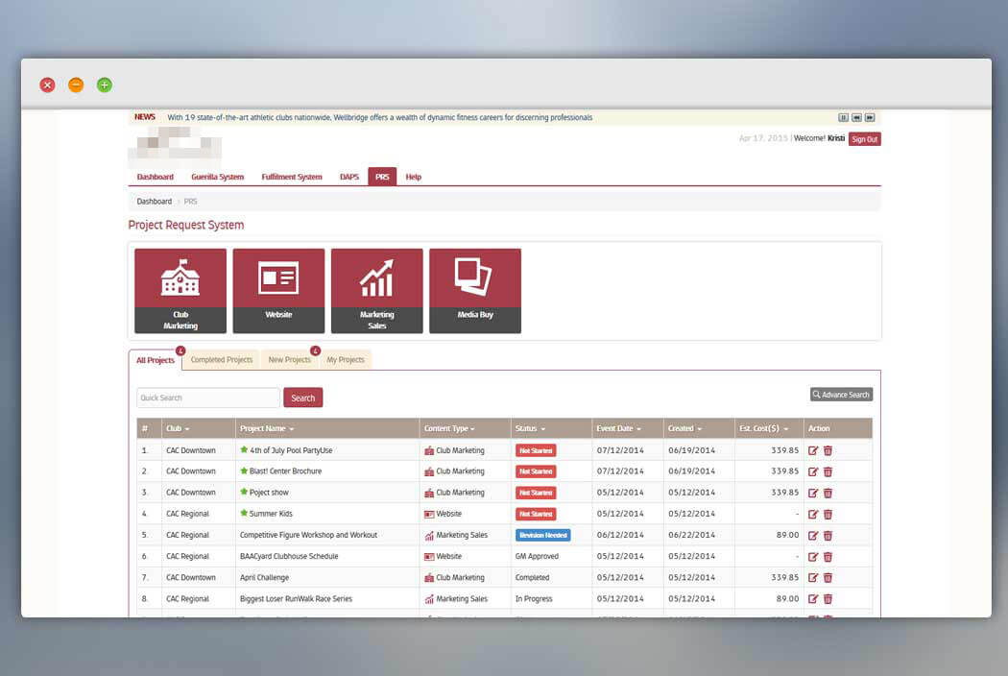Image resolution: width=1008 pixels, height=676 pixels.
Task: Click the Revision Needed status badge
Action: (x=542, y=535)
